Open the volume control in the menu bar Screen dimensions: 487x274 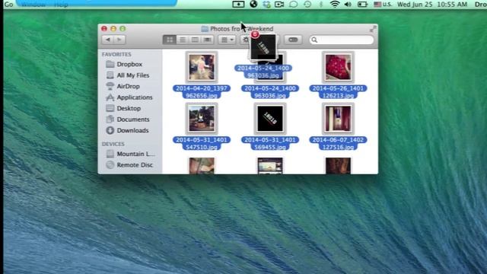pyautogui.click(x=348, y=5)
